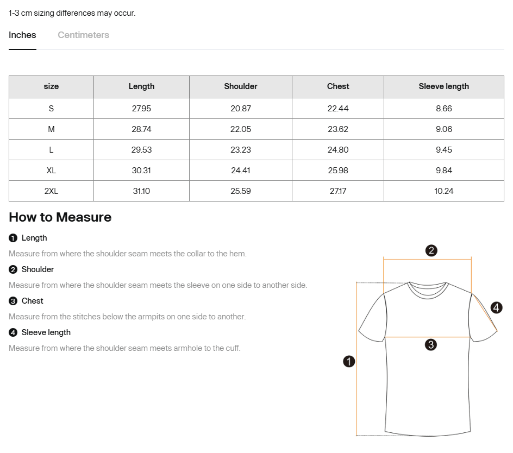Click the M size chest value 23.62
The width and height of the screenshot is (513, 453).
(337, 129)
